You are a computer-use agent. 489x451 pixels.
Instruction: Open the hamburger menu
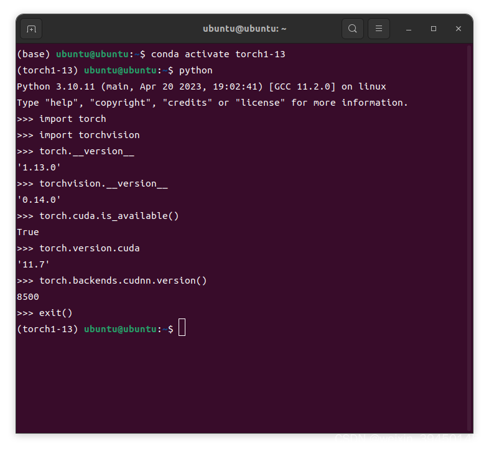379,29
